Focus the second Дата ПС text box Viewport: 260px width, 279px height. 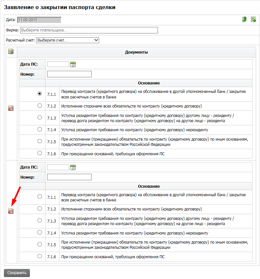pyautogui.click(x=58, y=167)
